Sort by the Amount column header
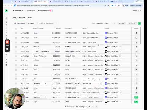The width and height of the screenshot is (147, 110). (58, 29)
